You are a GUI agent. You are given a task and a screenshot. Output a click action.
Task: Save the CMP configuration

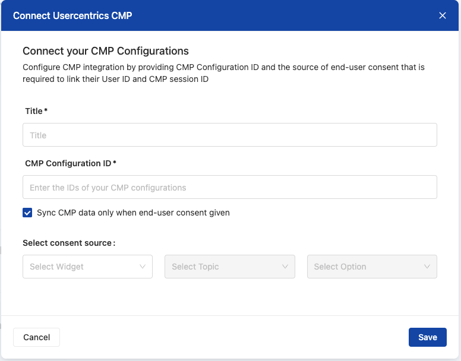[x=427, y=337]
